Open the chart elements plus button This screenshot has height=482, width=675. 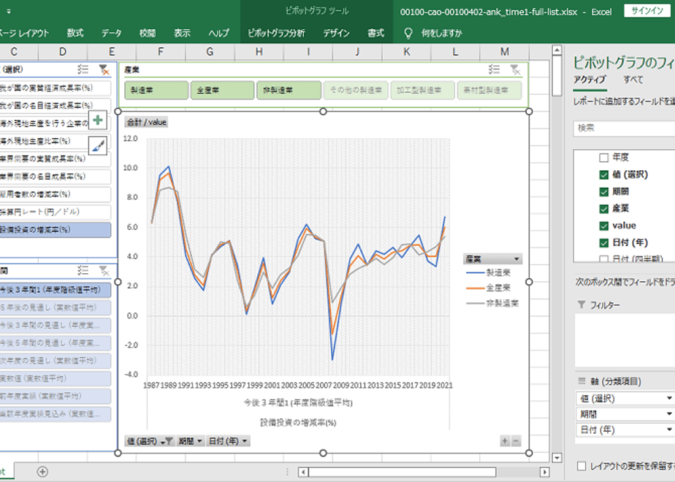tap(98, 120)
